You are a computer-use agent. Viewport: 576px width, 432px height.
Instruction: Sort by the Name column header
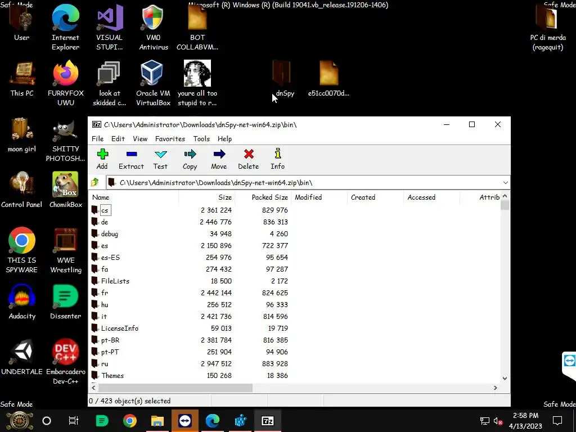pyautogui.click(x=134, y=197)
